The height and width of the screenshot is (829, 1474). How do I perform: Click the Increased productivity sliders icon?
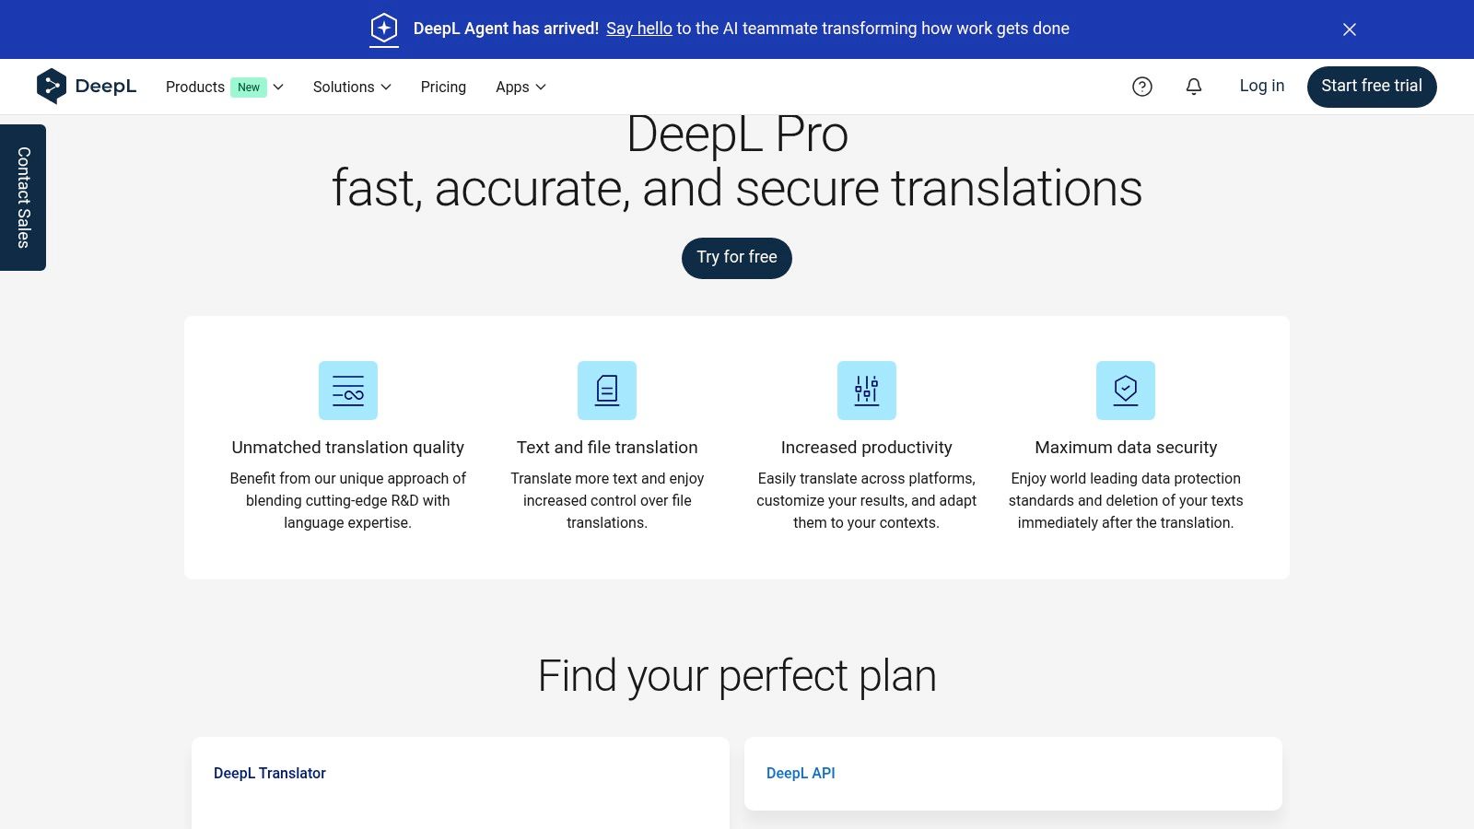click(867, 391)
